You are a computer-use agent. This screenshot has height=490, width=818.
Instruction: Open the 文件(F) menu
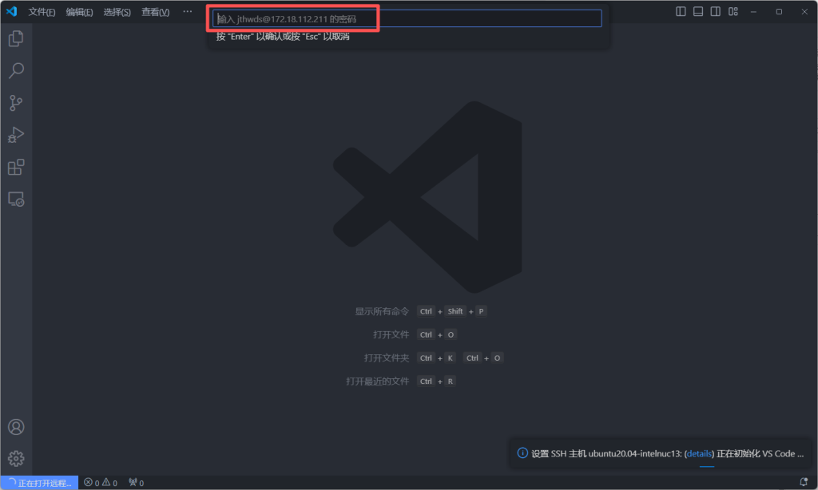tap(42, 12)
